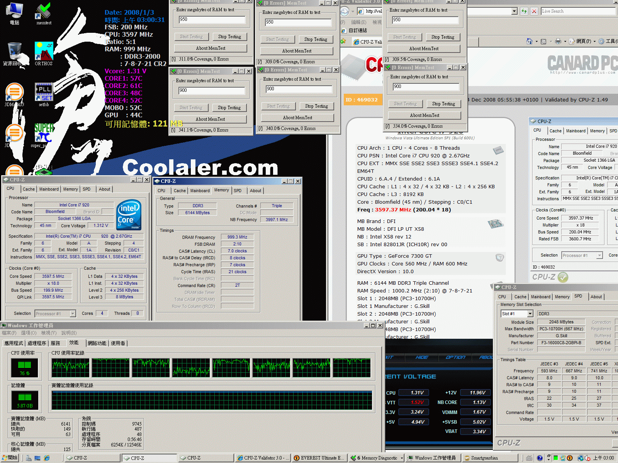Screen dimensions: 618x463
Task: Stop Testing in MemTest with 311.8% coverage
Action: (x=229, y=37)
